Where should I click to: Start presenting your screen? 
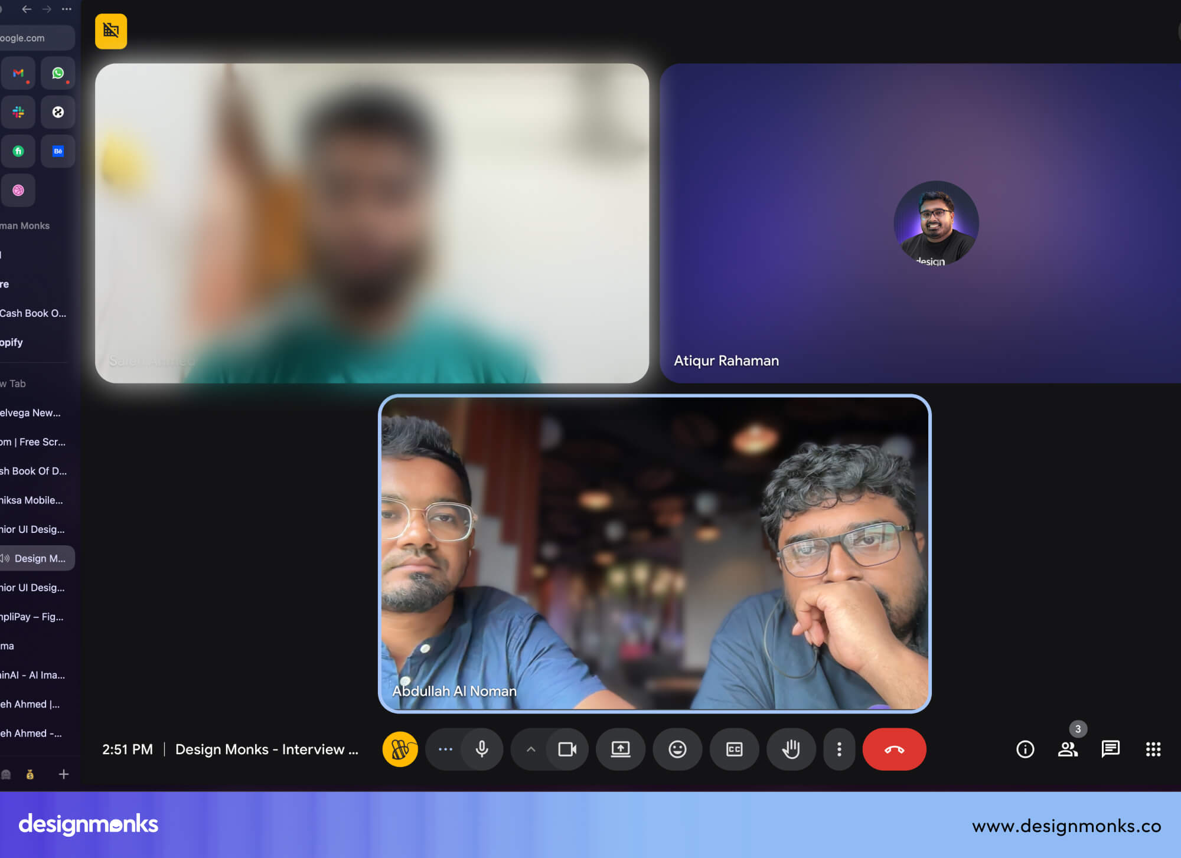620,749
